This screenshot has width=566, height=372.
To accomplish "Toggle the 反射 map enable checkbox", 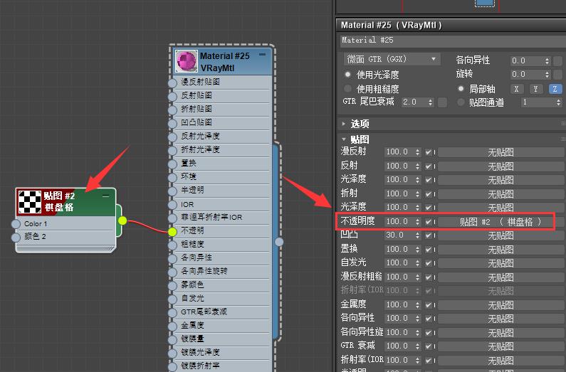I will click(429, 166).
